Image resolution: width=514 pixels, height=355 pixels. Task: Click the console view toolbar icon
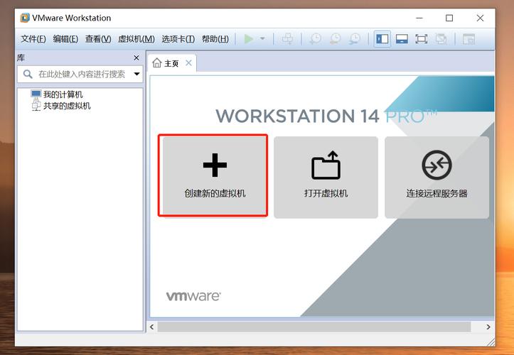(x=469, y=39)
